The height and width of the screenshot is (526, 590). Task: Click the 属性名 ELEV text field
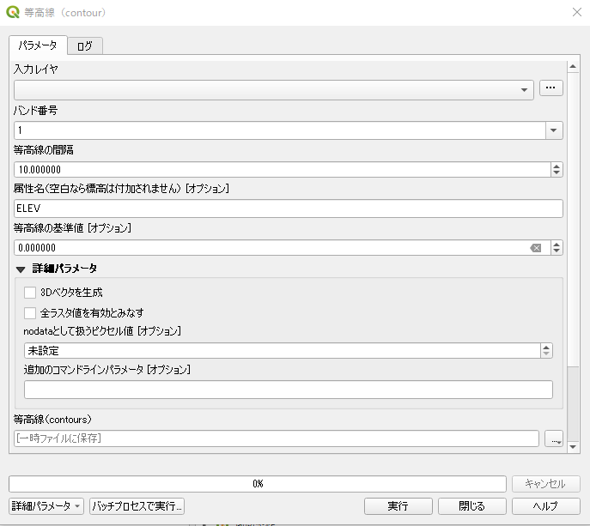(288, 209)
